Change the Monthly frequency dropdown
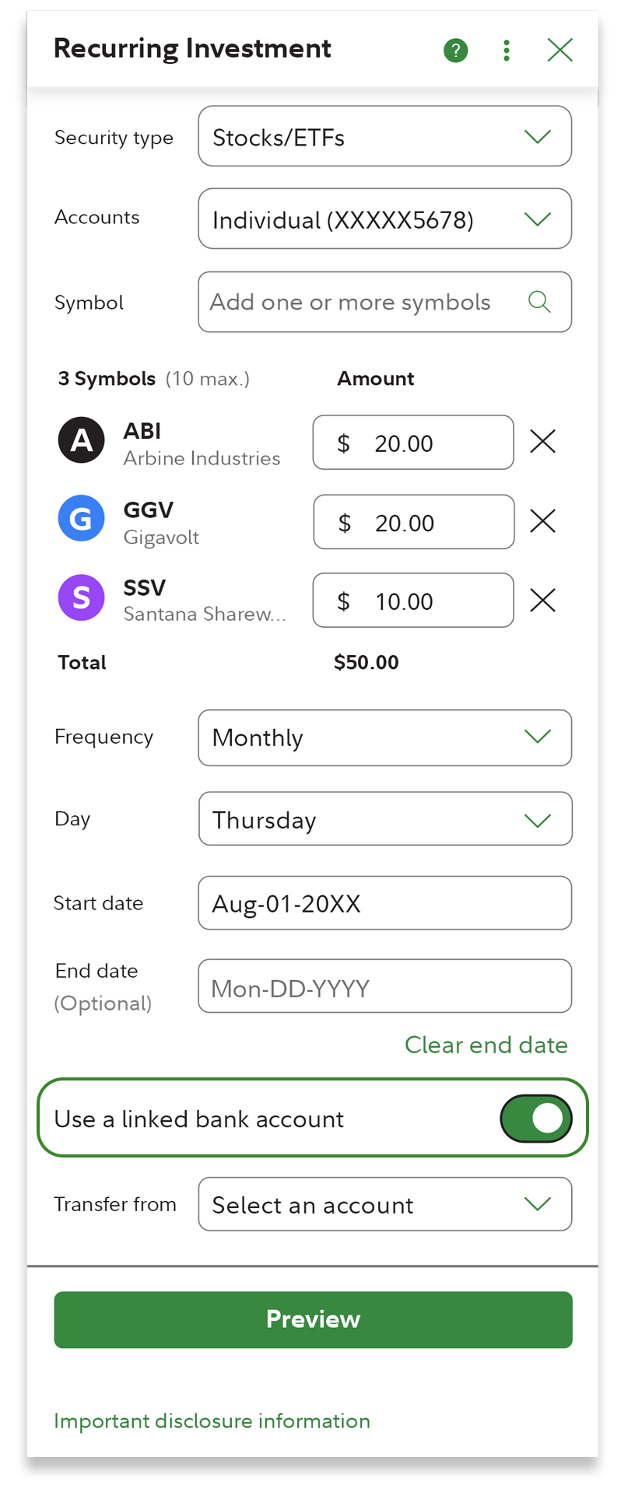 coord(384,737)
